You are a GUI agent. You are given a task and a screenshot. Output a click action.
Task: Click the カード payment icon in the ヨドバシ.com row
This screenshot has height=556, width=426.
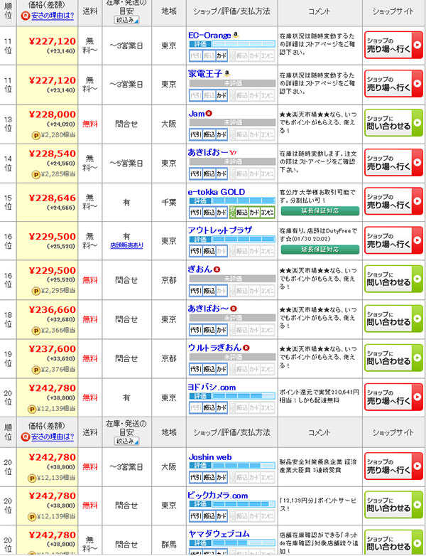pos(222,407)
